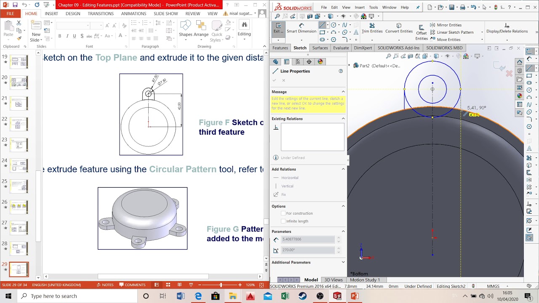Click NOTES in PowerPoint status bar
Image resolution: width=539 pixels, height=303 pixels.
point(105,285)
